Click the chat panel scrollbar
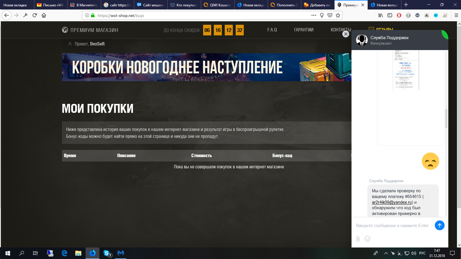 pyautogui.click(x=446, y=119)
